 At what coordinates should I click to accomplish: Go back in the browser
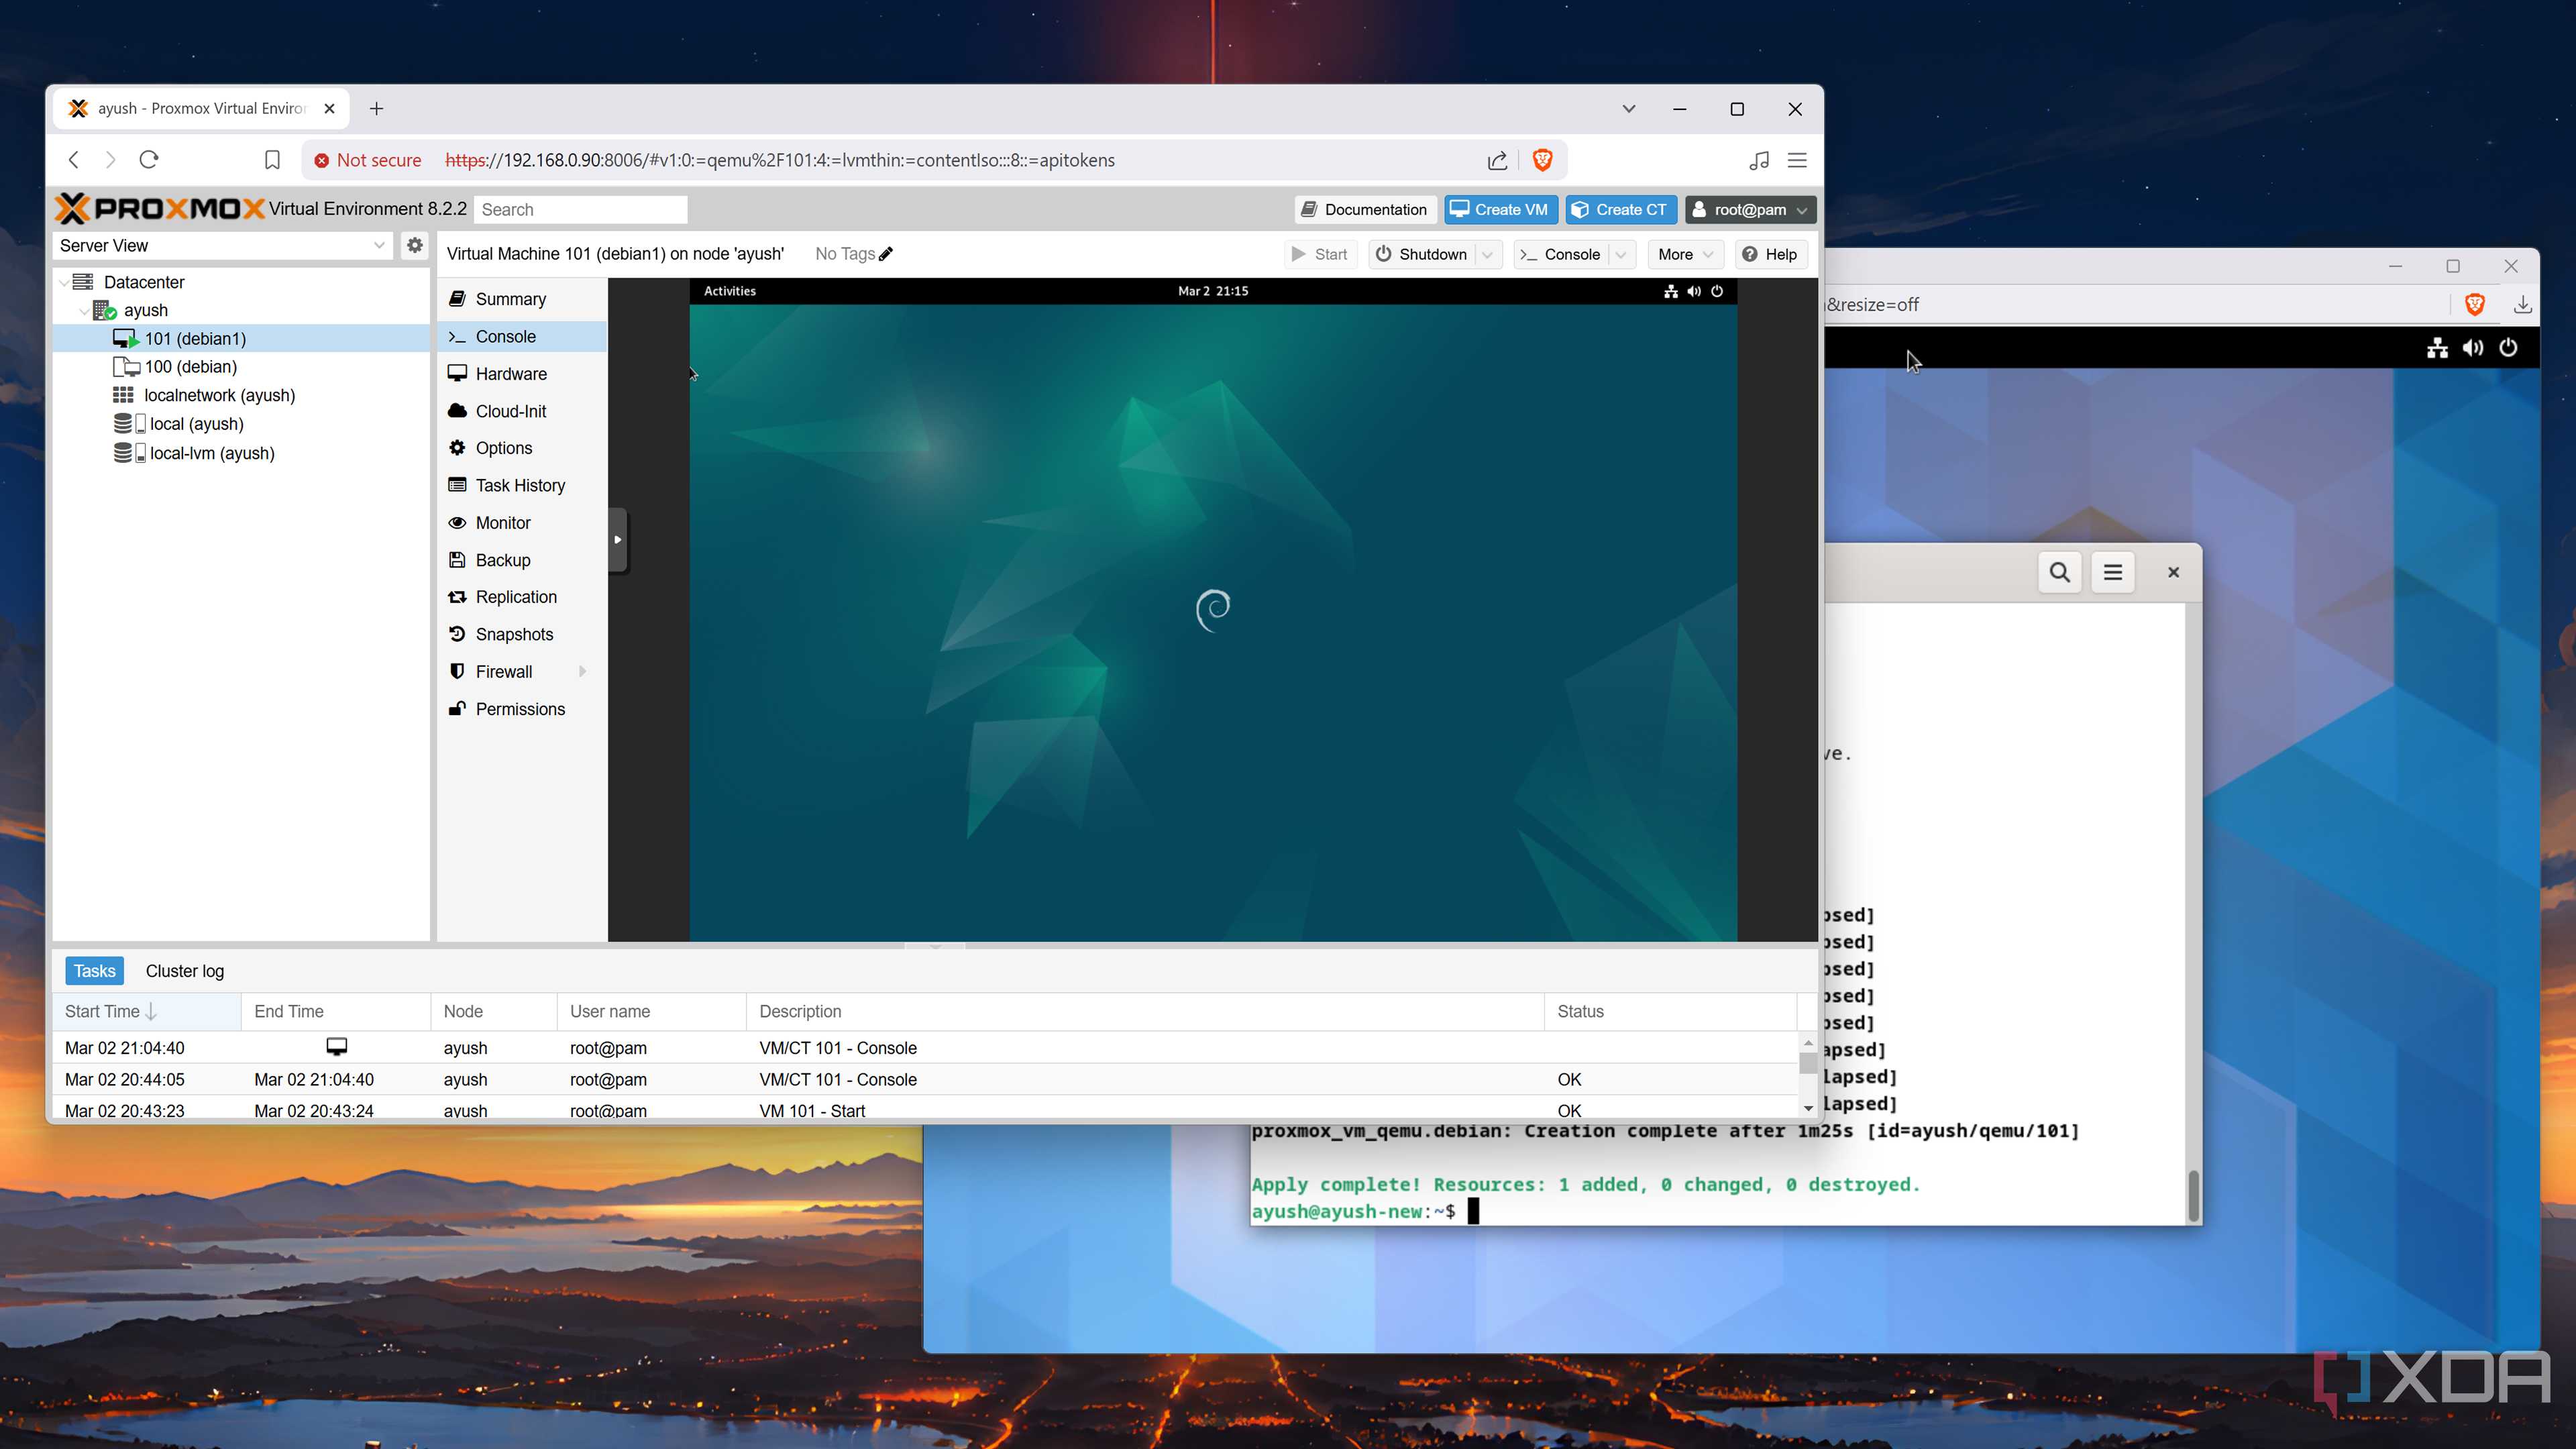74,160
